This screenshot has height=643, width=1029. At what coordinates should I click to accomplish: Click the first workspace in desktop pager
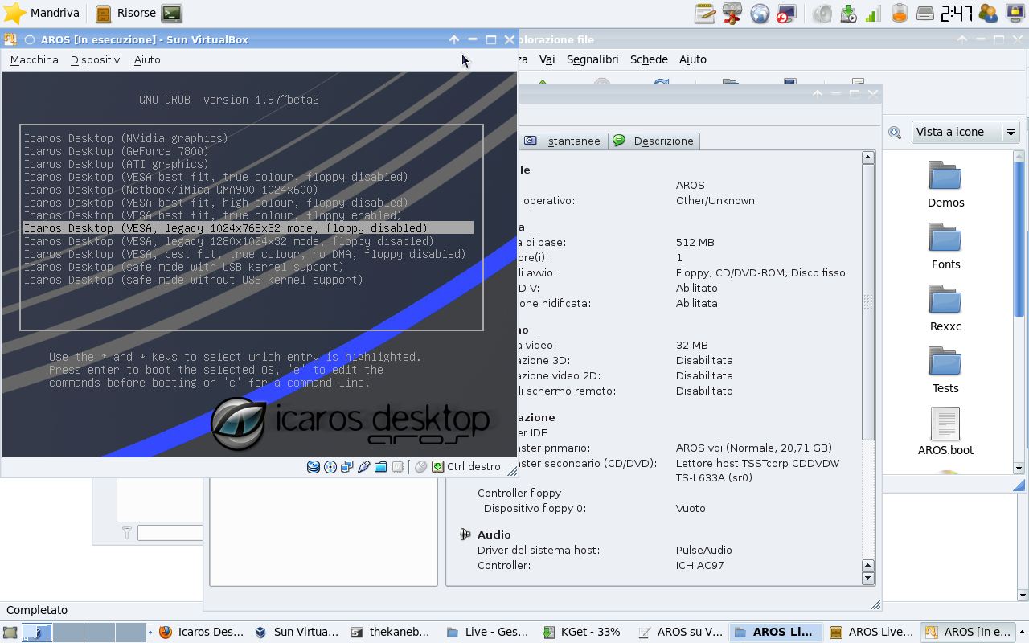point(37,632)
